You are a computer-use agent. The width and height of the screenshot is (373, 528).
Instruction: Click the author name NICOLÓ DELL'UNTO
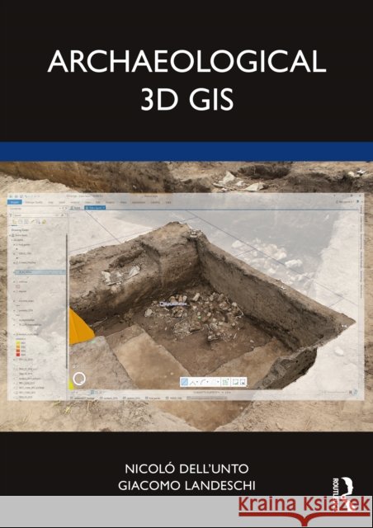[186, 469]
